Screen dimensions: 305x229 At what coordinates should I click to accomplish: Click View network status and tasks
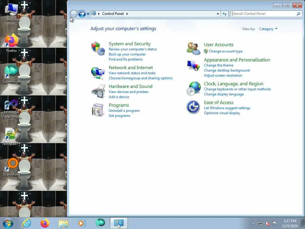pyautogui.click(x=132, y=73)
